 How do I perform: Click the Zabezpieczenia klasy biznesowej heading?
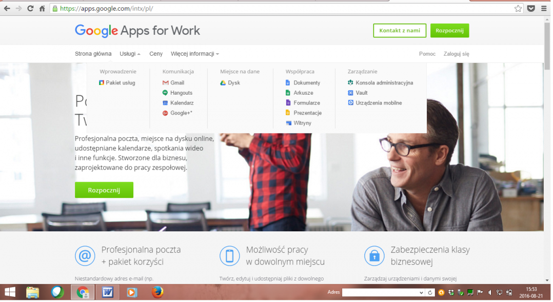(x=430, y=255)
